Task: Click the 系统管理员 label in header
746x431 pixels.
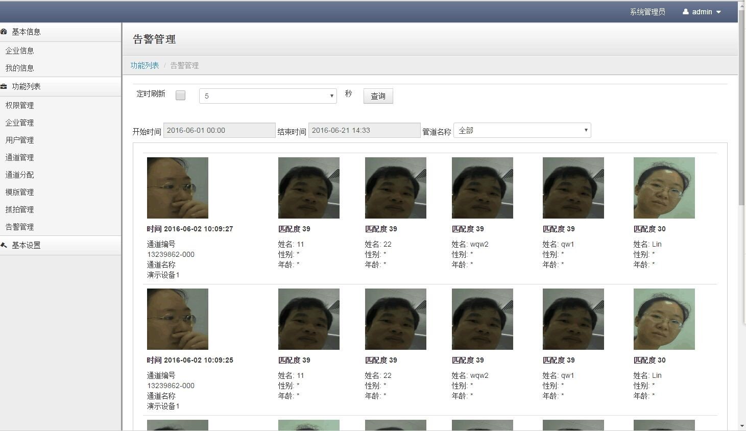Action: [x=647, y=12]
